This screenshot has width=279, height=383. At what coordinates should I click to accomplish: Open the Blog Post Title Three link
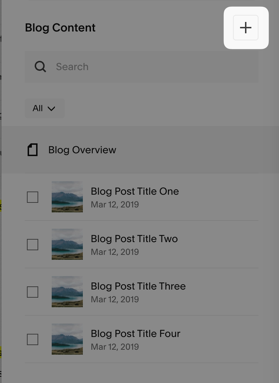[138, 286]
